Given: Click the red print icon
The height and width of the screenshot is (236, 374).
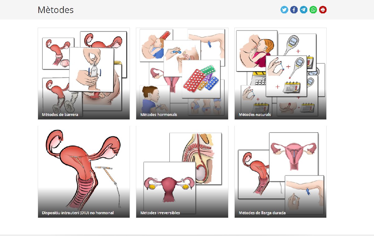Looking at the screenshot, I should click(323, 10).
